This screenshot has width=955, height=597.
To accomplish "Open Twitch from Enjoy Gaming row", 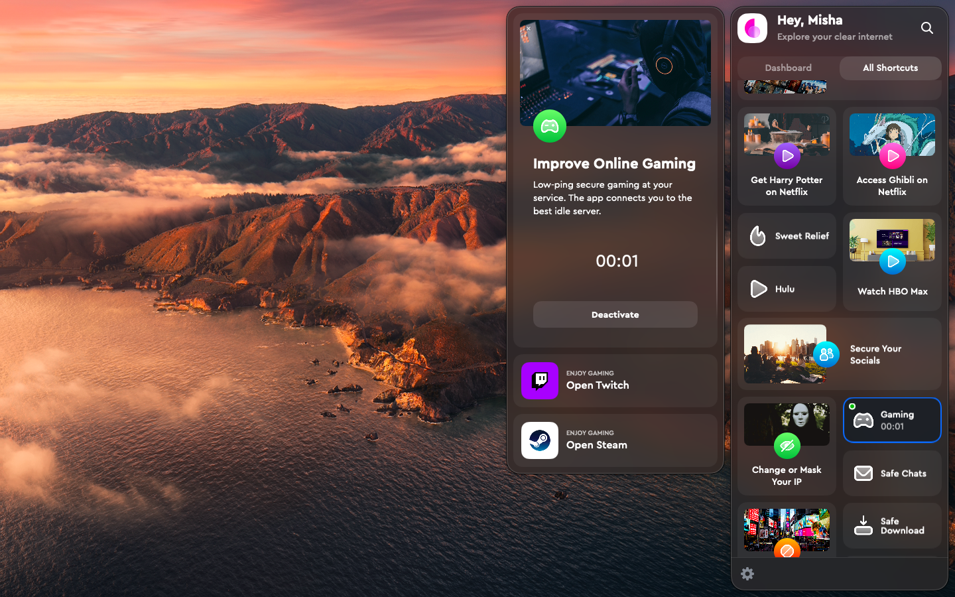I will click(615, 381).
